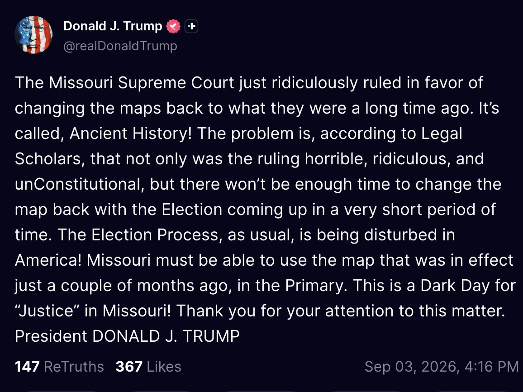Image resolution: width=523 pixels, height=392 pixels.
Task: Click the phrase "Election Process"
Action: (x=154, y=235)
